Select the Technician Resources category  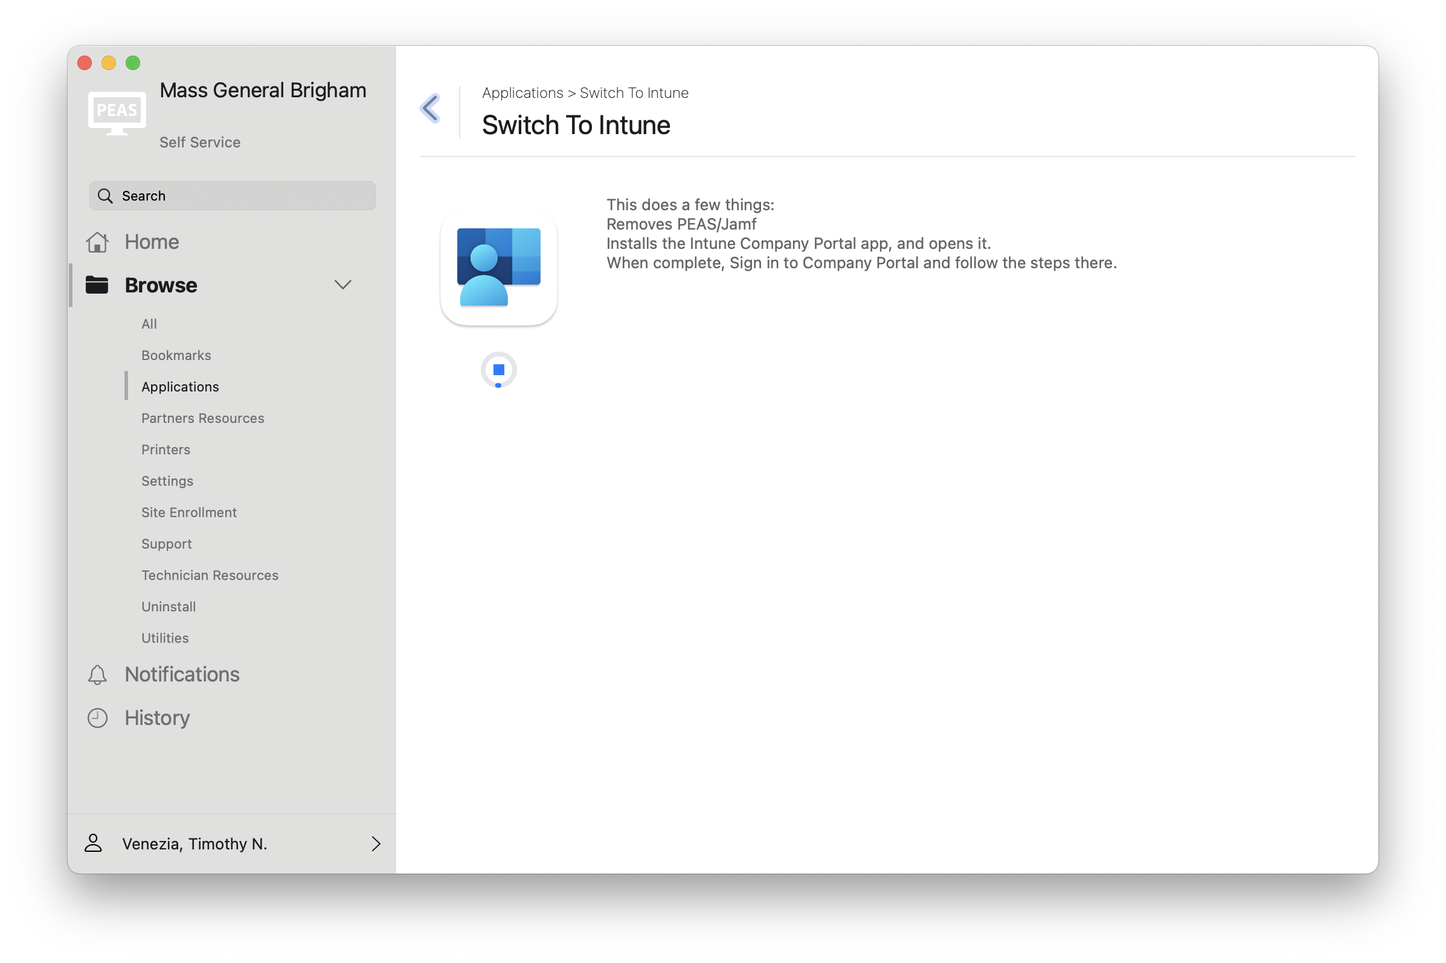pos(210,575)
